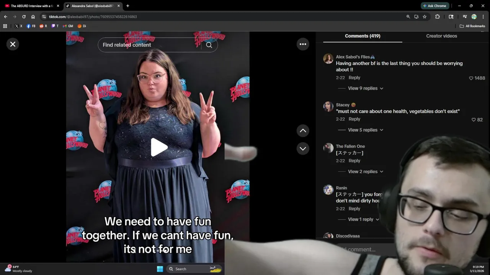The image size is (490, 275).
Task: Open the X bookmark
Action: tap(18, 26)
